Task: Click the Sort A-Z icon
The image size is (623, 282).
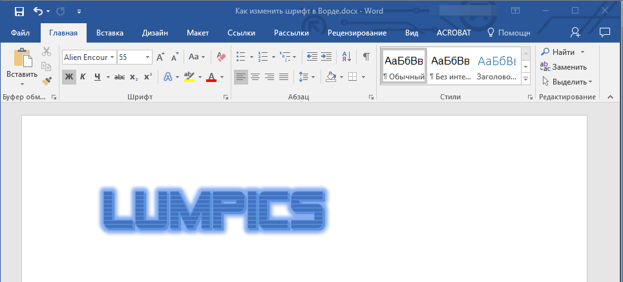Action: coord(346,57)
